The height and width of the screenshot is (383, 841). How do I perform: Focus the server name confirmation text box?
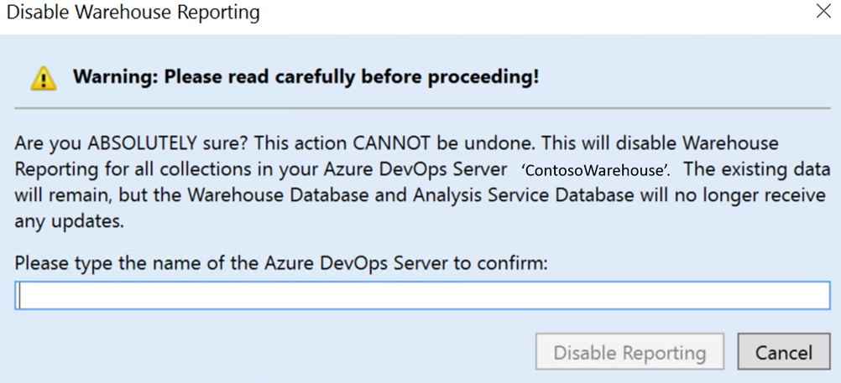(422, 295)
